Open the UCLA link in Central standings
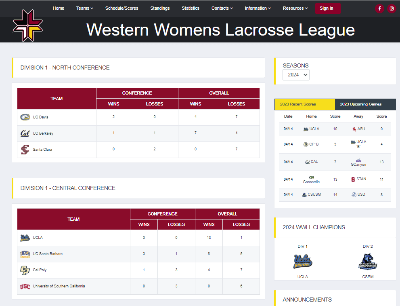Image resolution: width=400 pixels, height=306 pixels. 38,238
